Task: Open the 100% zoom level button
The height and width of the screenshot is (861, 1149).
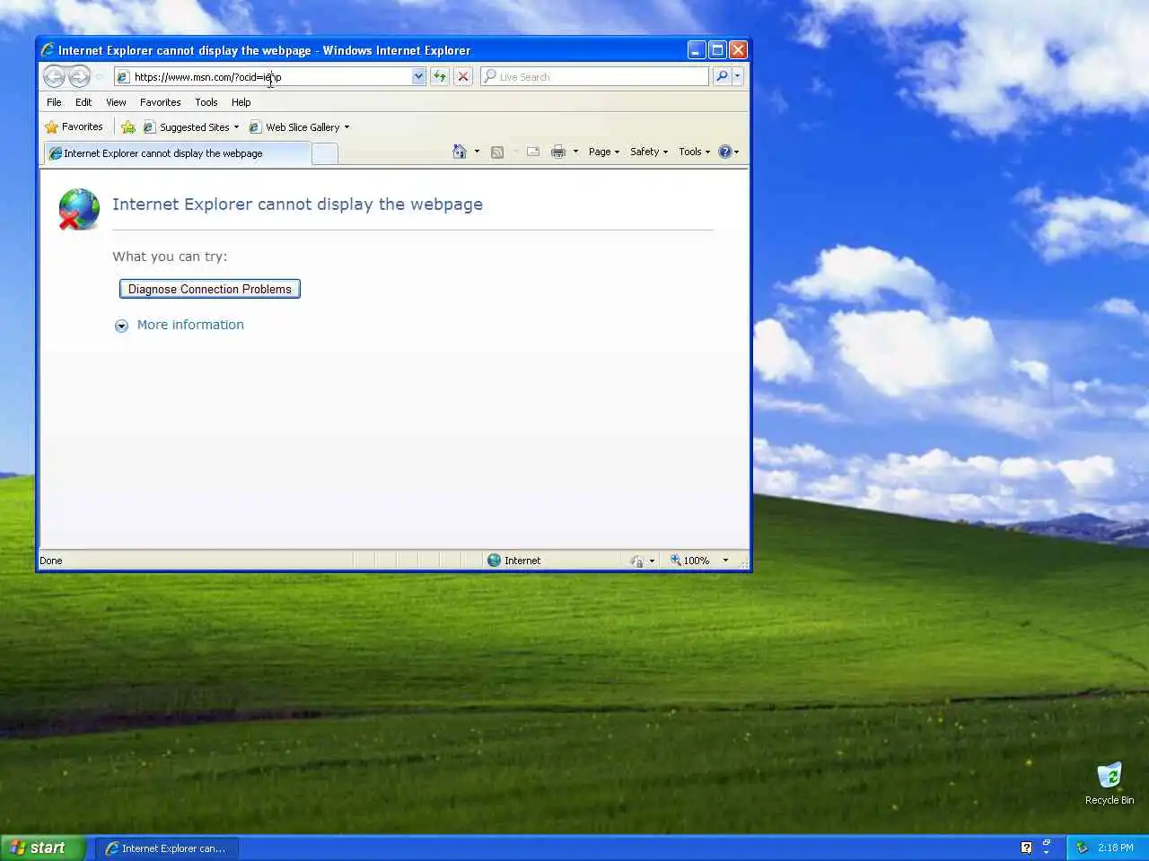Action: pyautogui.click(x=690, y=561)
